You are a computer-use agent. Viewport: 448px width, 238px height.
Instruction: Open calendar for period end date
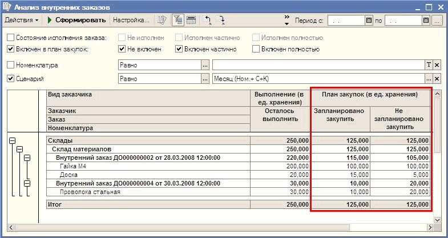click(x=426, y=20)
